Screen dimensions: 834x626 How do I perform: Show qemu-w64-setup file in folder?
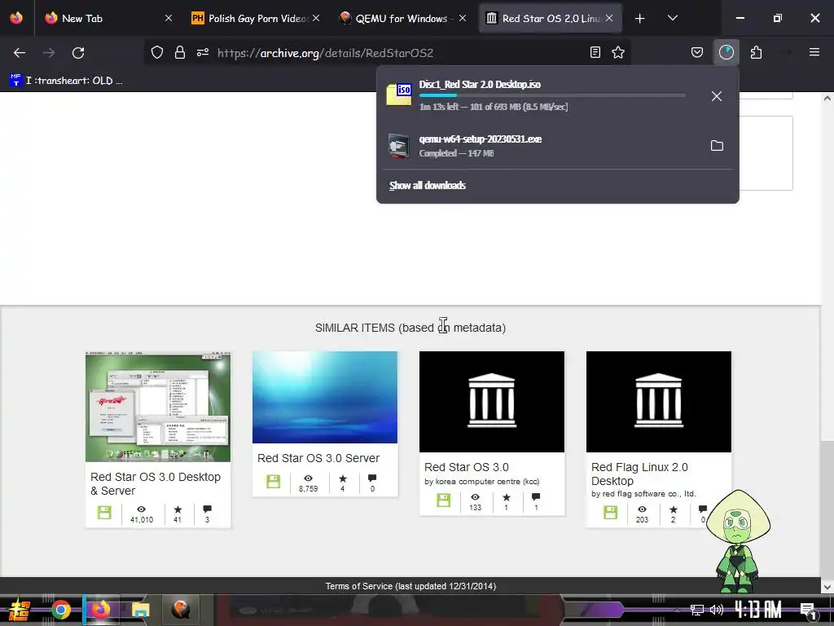[x=717, y=145]
